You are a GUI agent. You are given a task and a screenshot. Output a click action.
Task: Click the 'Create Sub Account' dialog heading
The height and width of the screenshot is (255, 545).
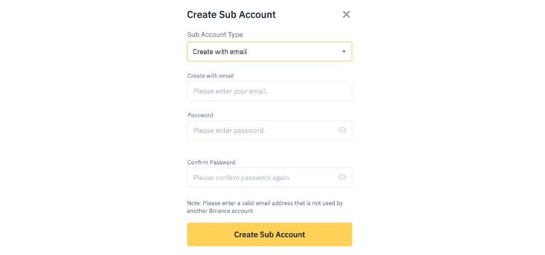[231, 14]
